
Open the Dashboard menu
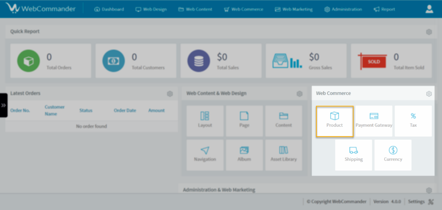pyautogui.click(x=109, y=9)
